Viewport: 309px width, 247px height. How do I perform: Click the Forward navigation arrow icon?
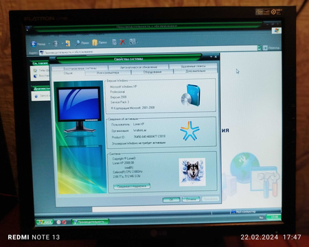pos(56,43)
